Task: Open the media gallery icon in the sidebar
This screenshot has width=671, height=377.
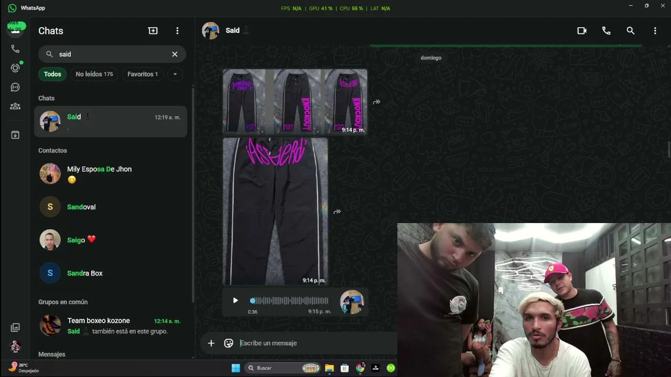Action: click(x=15, y=327)
